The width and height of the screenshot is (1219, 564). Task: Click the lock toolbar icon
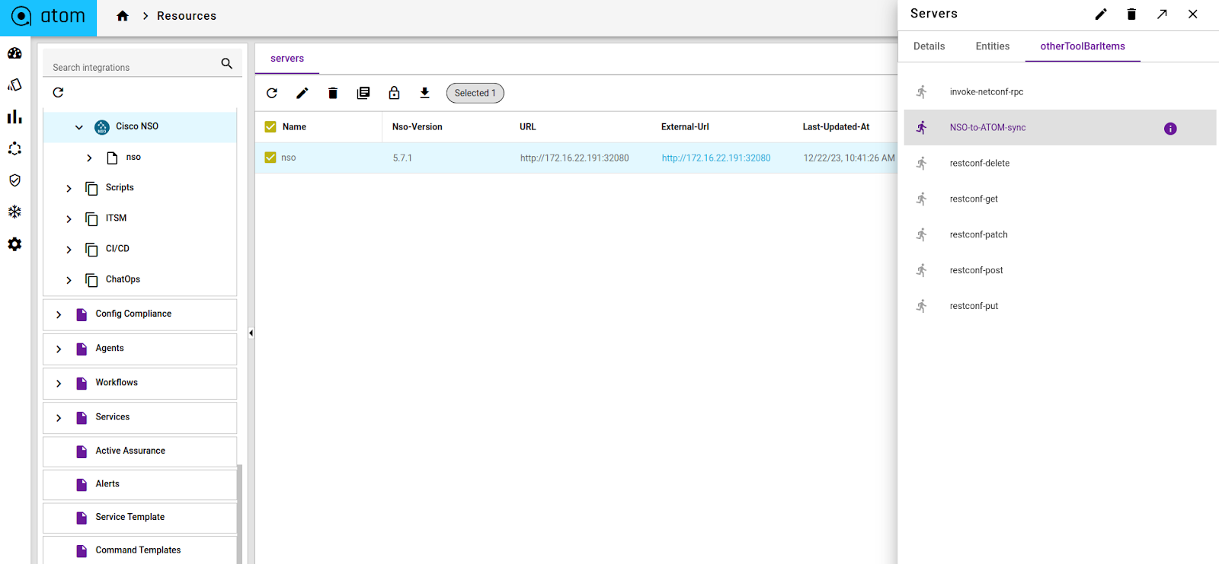(x=394, y=93)
